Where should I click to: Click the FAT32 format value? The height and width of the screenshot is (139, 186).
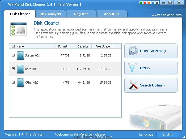pos(65,55)
